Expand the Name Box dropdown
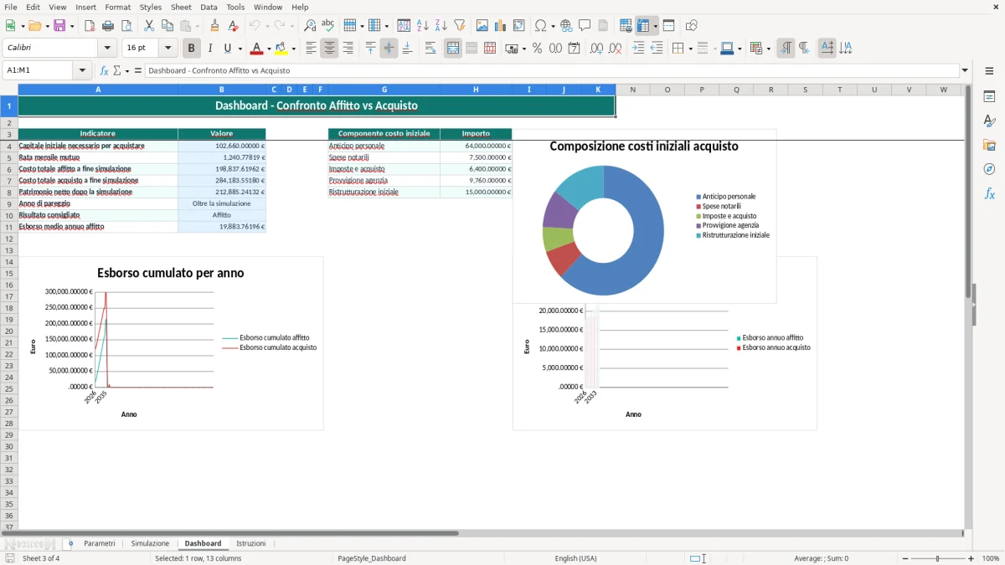Viewport: 1005px width, 565px height. (82, 70)
